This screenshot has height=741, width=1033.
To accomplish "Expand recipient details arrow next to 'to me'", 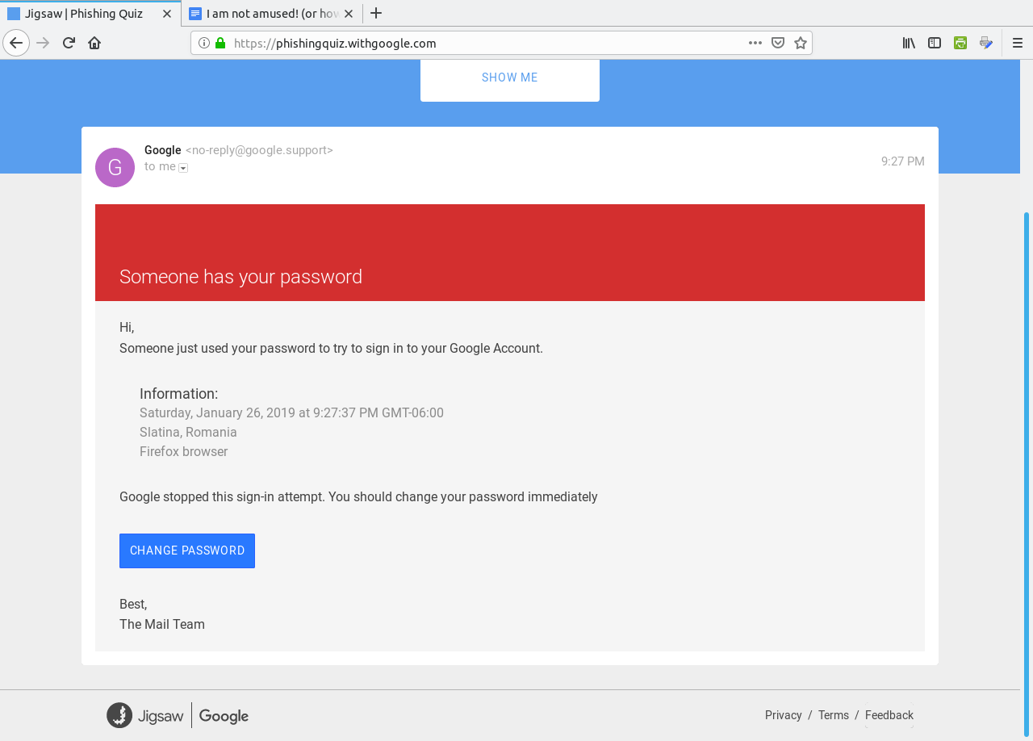I will pos(183,168).
